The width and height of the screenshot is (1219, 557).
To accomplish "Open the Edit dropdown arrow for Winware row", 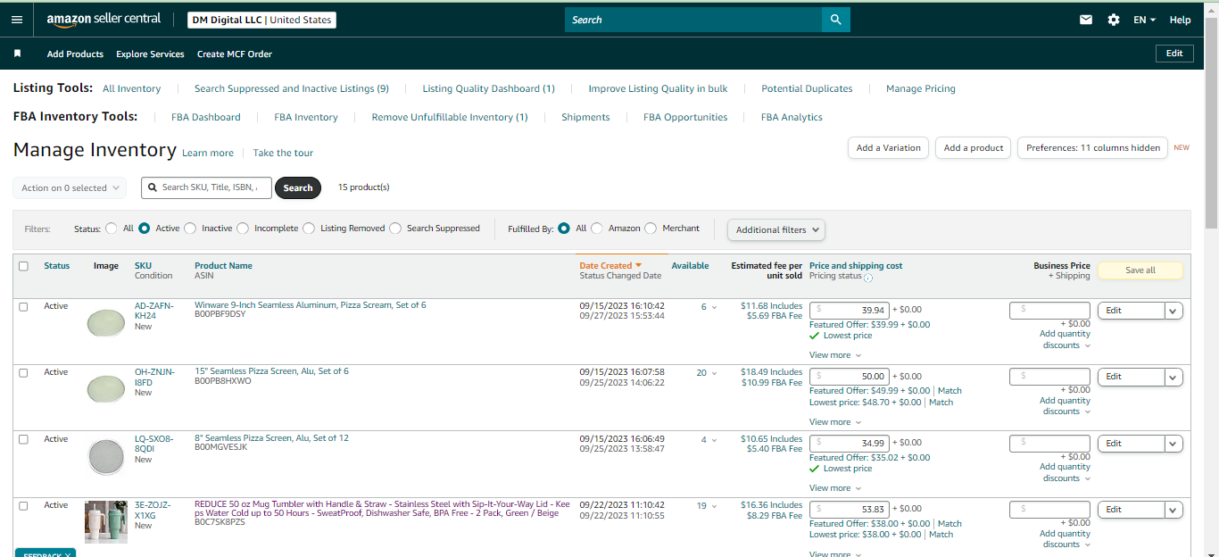I will tap(1173, 311).
